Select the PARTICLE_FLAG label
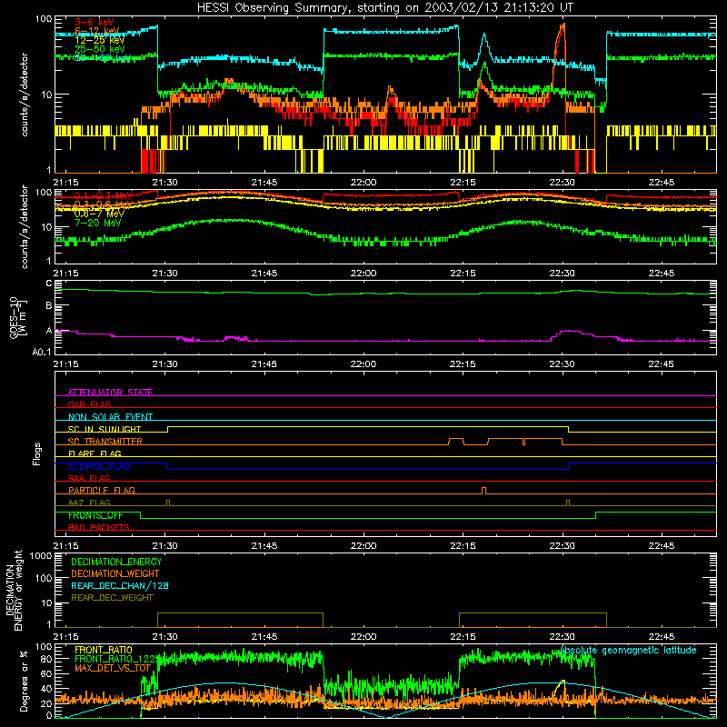Viewport: 727px width, 727px height. pyautogui.click(x=102, y=490)
